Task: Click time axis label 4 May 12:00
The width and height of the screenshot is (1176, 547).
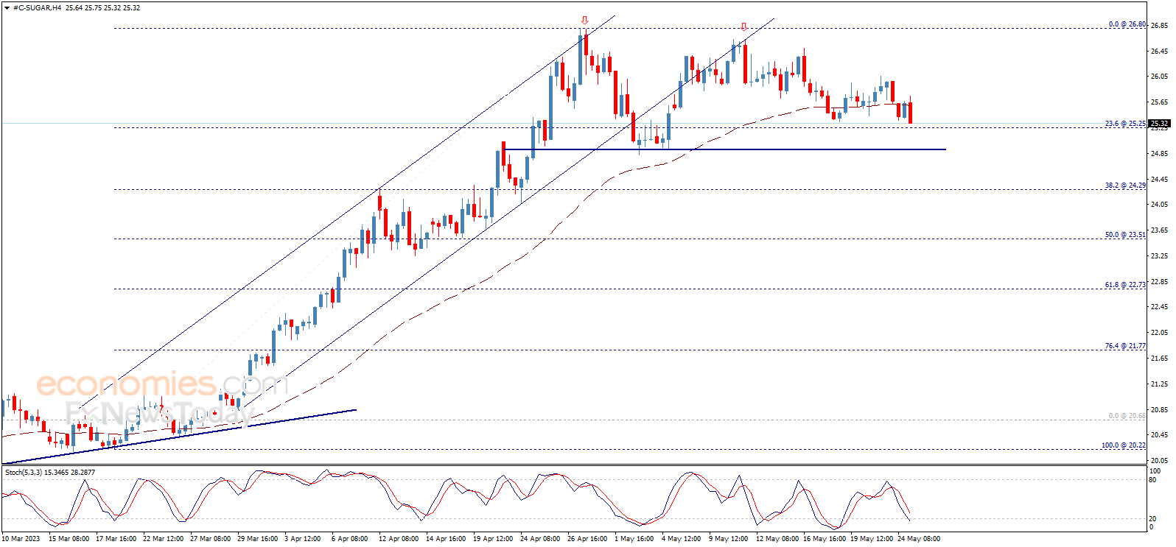Action: pos(681,539)
